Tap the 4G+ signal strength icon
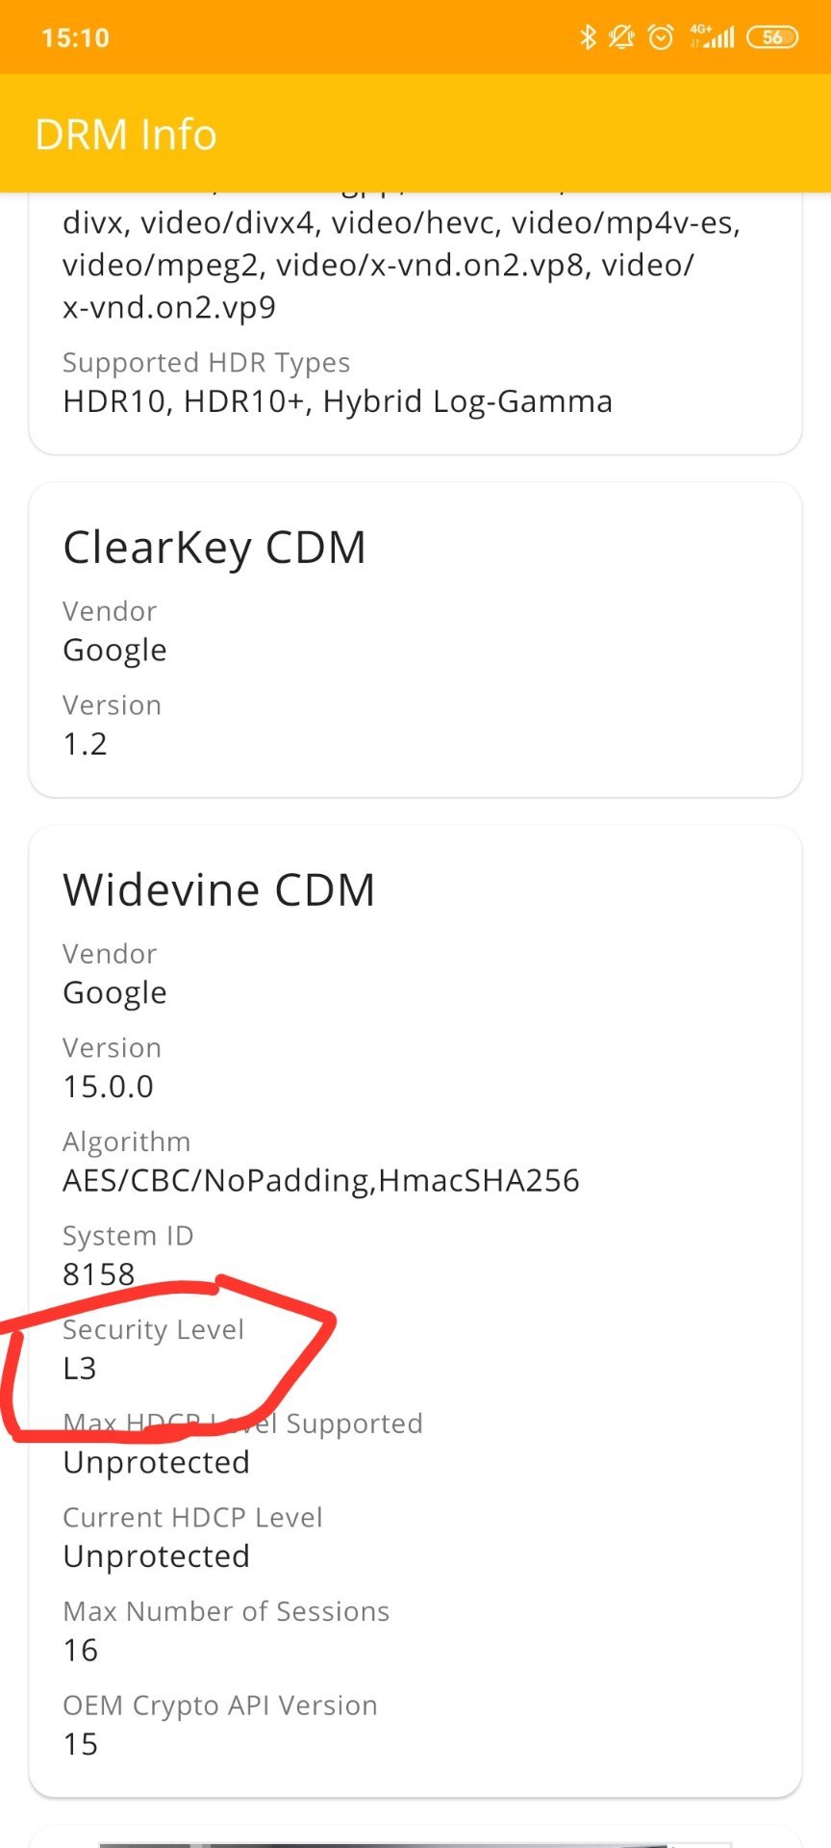The width and height of the screenshot is (831, 1848). coord(712,38)
